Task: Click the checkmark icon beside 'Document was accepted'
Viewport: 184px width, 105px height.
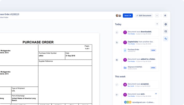Action: click(x=117, y=85)
